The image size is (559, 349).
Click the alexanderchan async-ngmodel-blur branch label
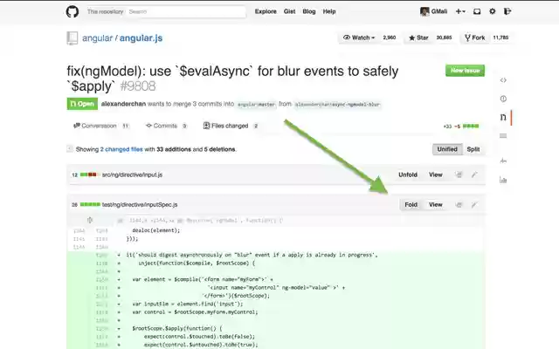coord(337,105)
